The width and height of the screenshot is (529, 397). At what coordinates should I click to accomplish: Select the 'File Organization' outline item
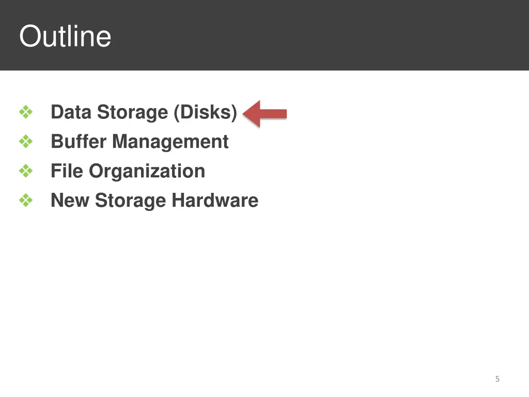click(128, 172)
